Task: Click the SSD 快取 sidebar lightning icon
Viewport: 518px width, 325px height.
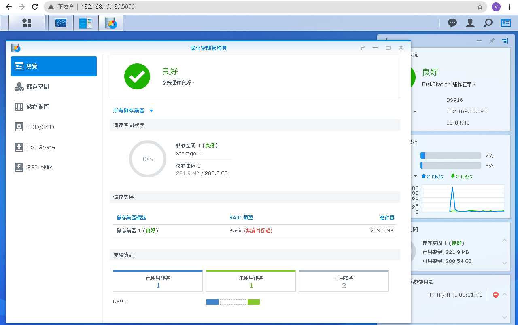Action: point(19,167)
